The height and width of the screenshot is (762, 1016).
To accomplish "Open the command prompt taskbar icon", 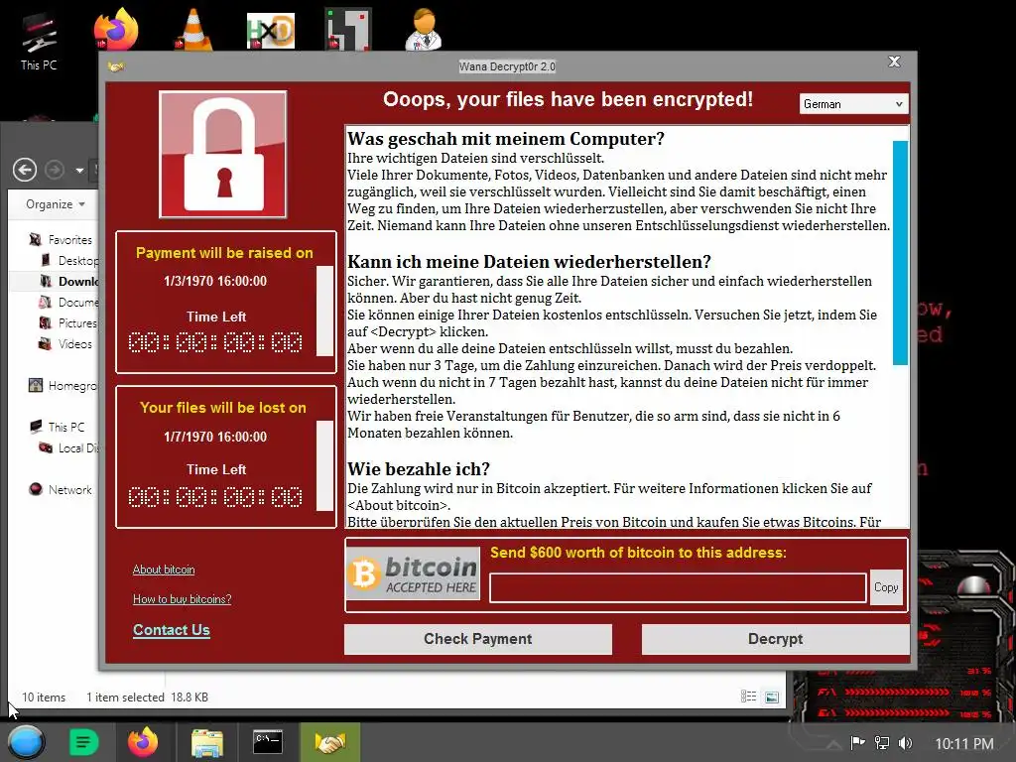I will pos(268,742).
